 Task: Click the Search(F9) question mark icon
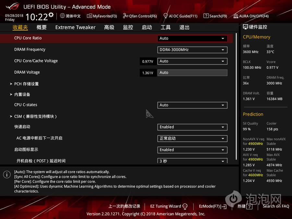tap(206, 16)
